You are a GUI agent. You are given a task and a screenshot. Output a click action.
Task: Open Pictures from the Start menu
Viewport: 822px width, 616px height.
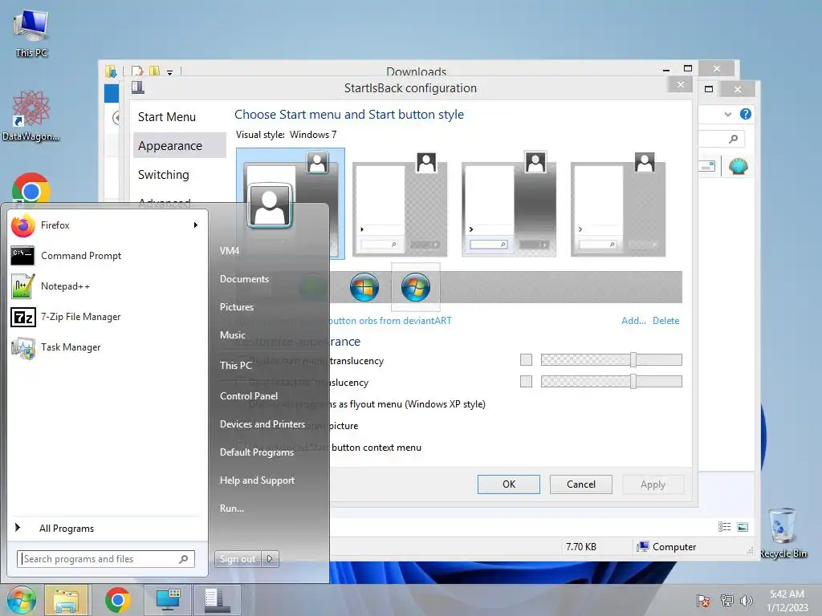point(237,307)
